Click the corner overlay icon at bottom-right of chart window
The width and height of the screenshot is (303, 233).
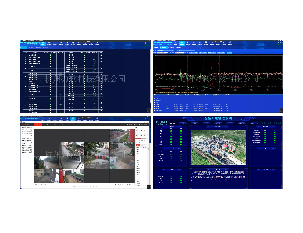click(x=282, y=110)
